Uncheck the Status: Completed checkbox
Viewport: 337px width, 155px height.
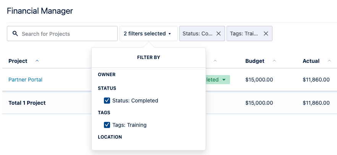pos(107,101)
